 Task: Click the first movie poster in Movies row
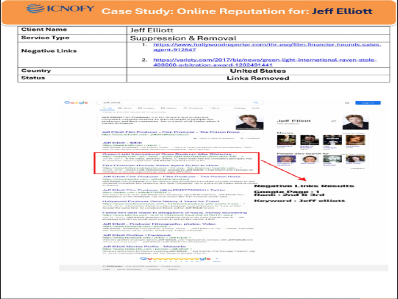pyautogui.click(x=286, y=140)
